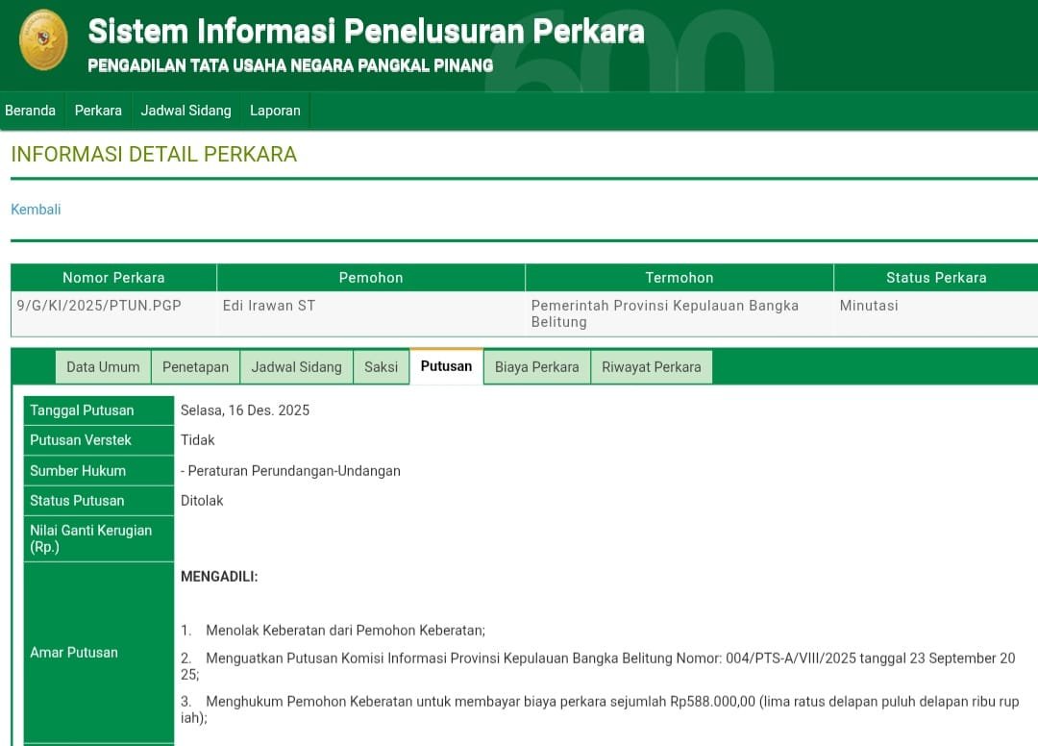This screenshot has height=746, width=1038.
Task: Switch to the Data Umum tab
Action: click(x=102, y=366)
